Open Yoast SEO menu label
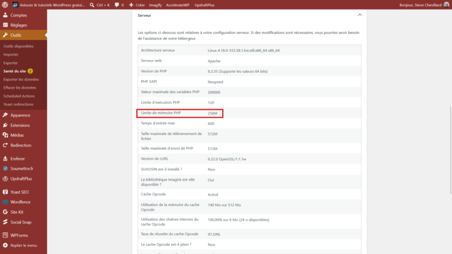 click(20, 192)
